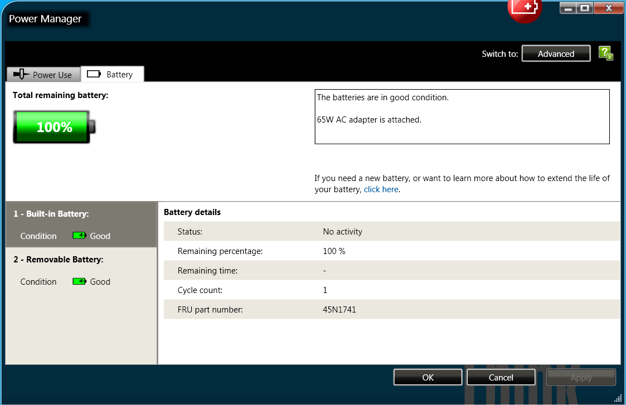
Task: Click the Built-in Battery green condition icon
Action: tap(80, 236)
